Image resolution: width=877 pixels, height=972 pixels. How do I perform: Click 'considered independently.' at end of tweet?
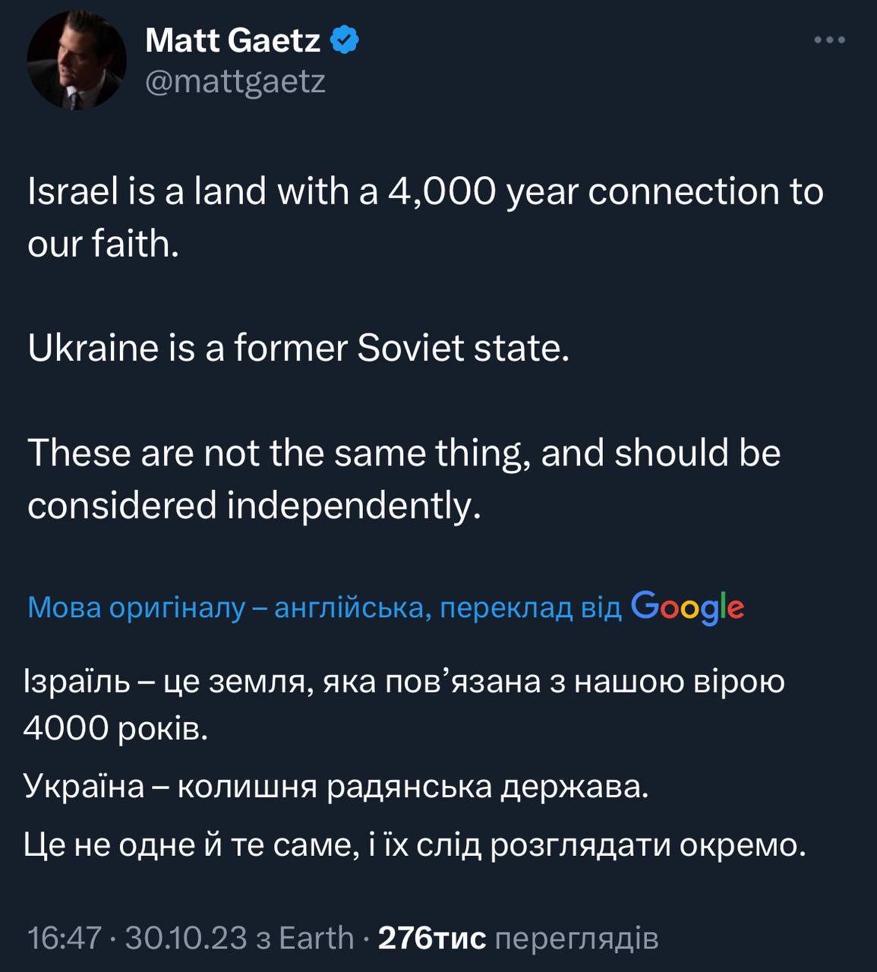tap(254, 505)
